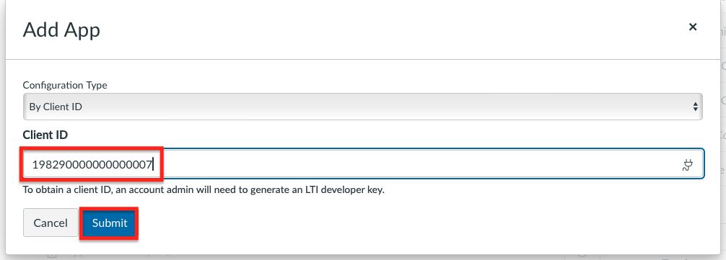Focus the Client ID input field
The height and width of the screenshot is (260, 726).
[x=364, y=163]
